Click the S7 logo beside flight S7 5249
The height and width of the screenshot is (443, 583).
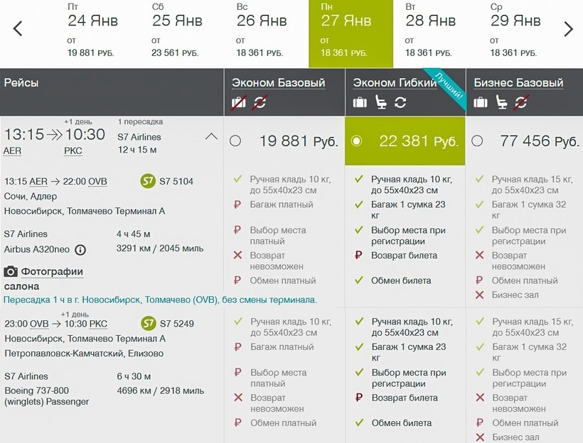coord(148,324)
